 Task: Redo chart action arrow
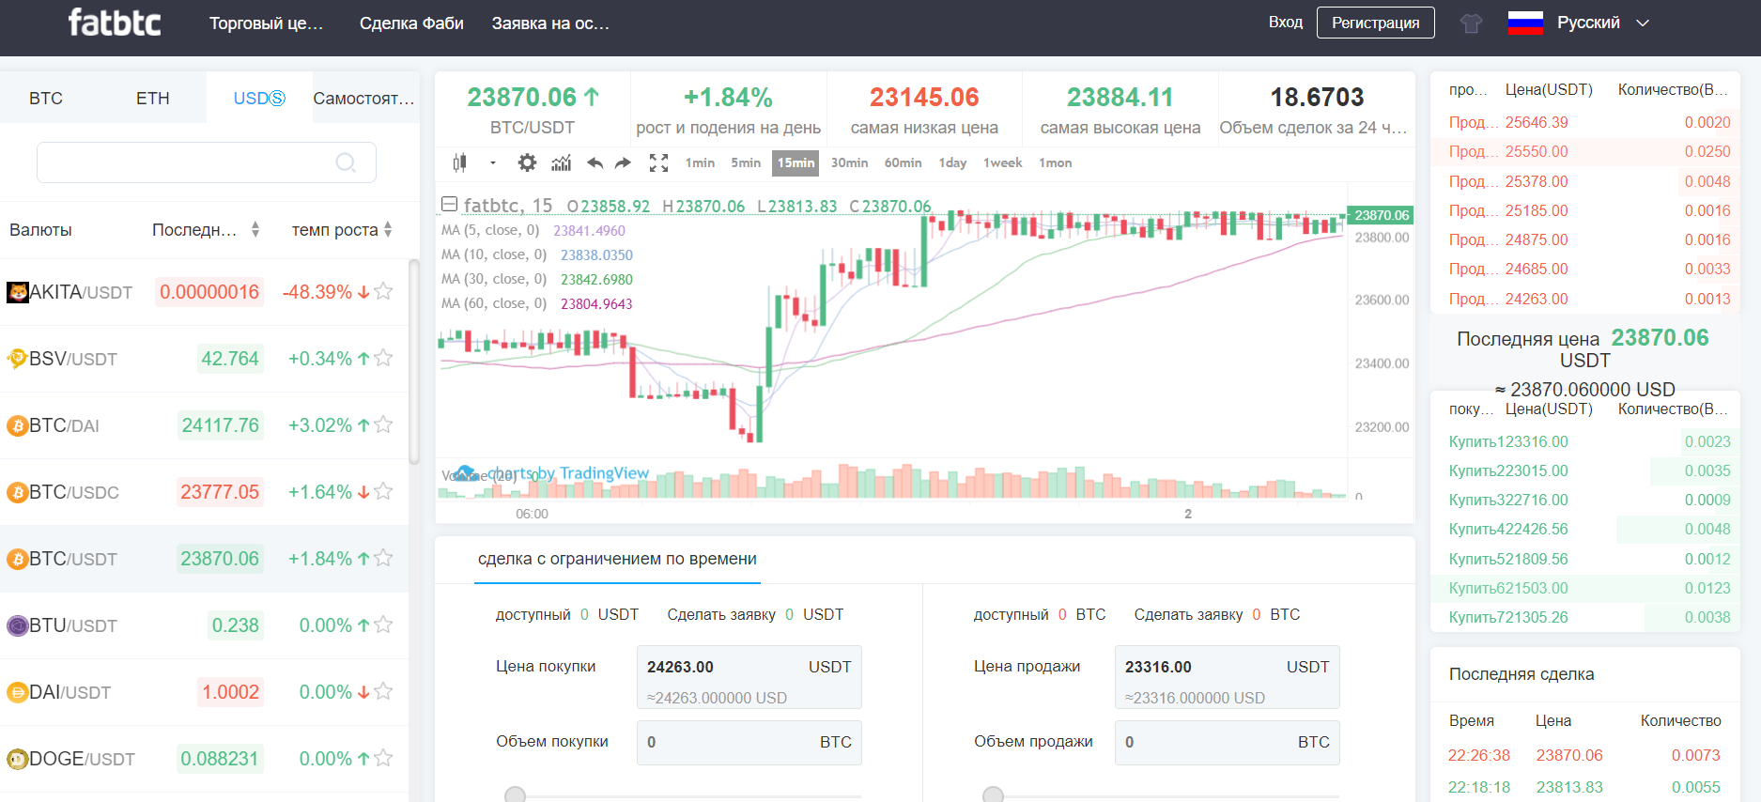point(623,162)
